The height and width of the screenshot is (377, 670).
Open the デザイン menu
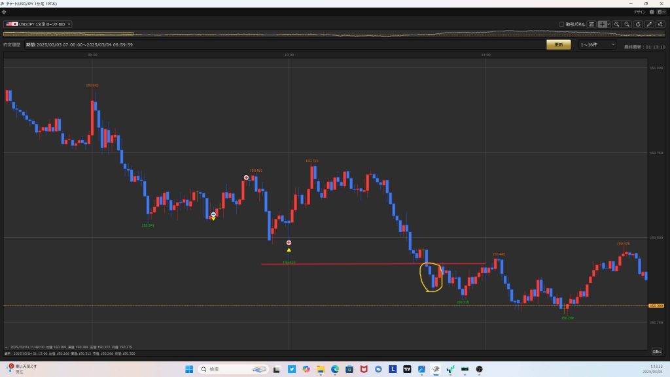[x=639, y=12]
